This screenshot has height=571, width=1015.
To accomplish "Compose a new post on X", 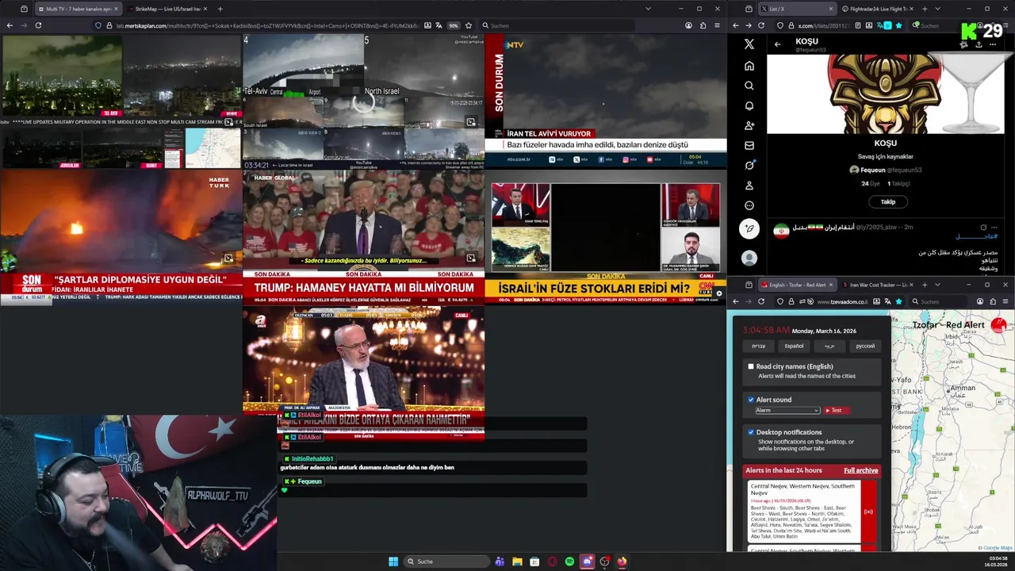I will 749,228.
